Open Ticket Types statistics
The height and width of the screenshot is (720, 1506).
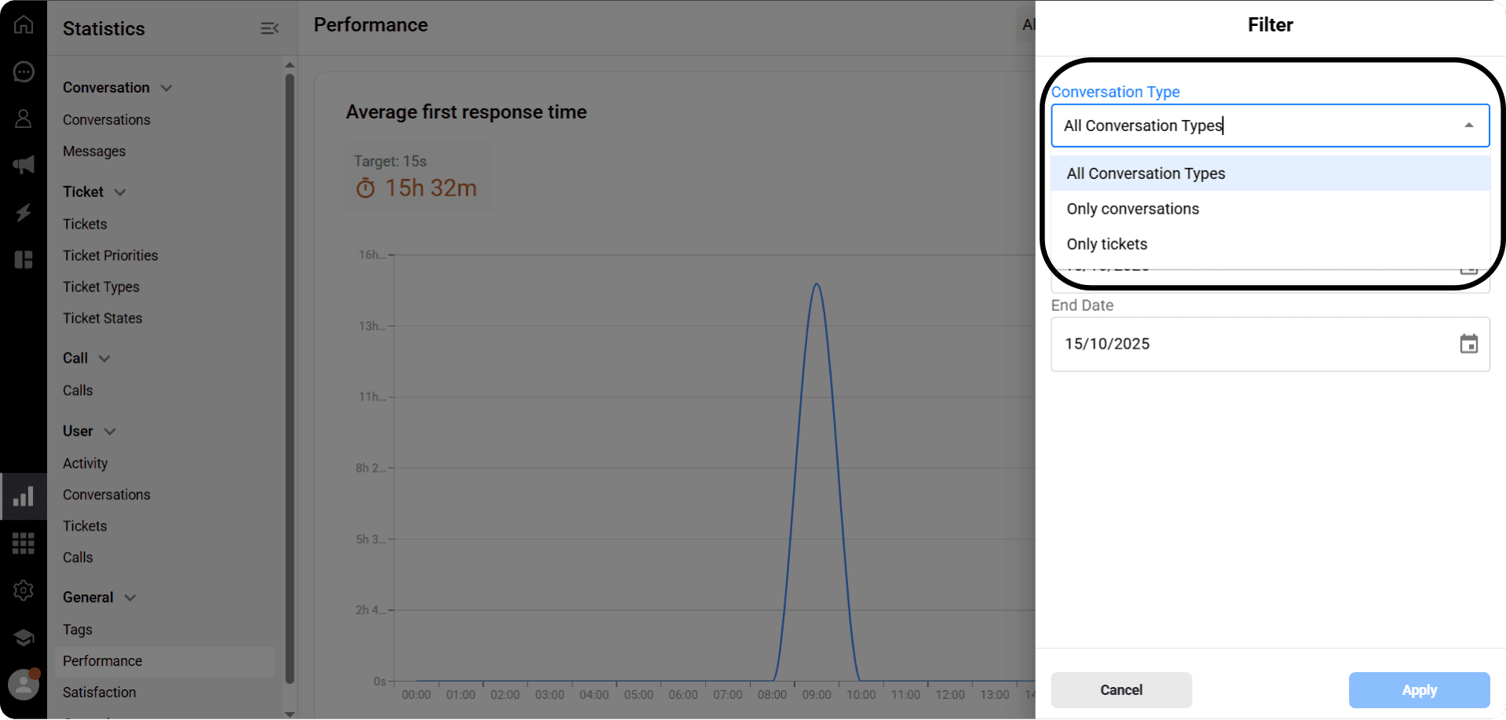[x=101, y=287]
